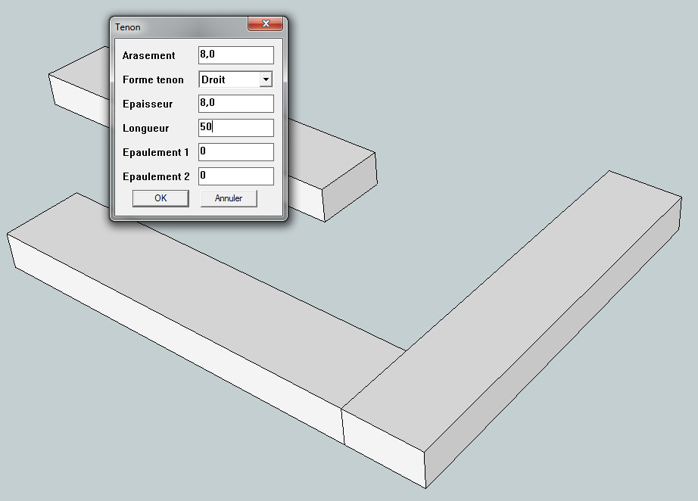Focus the Longueur field containing 50
The width and height of the screenshot is (698, 501).
(x=236, y=128)
